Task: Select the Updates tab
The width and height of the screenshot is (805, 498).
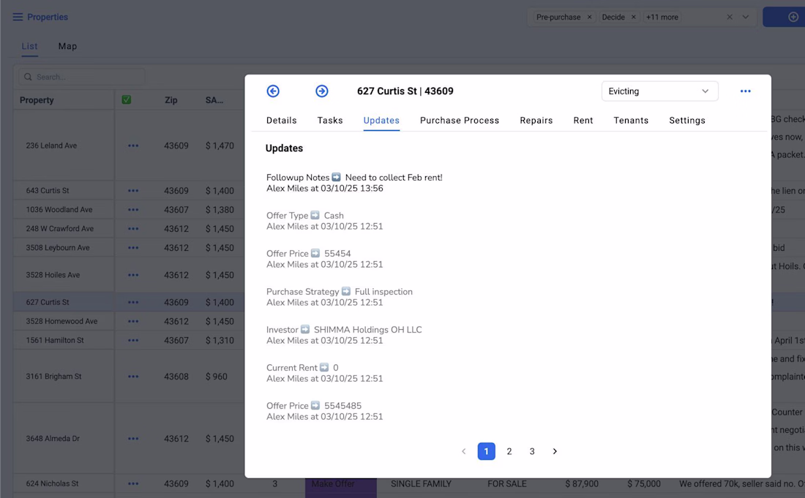Action: pos(381,121)
